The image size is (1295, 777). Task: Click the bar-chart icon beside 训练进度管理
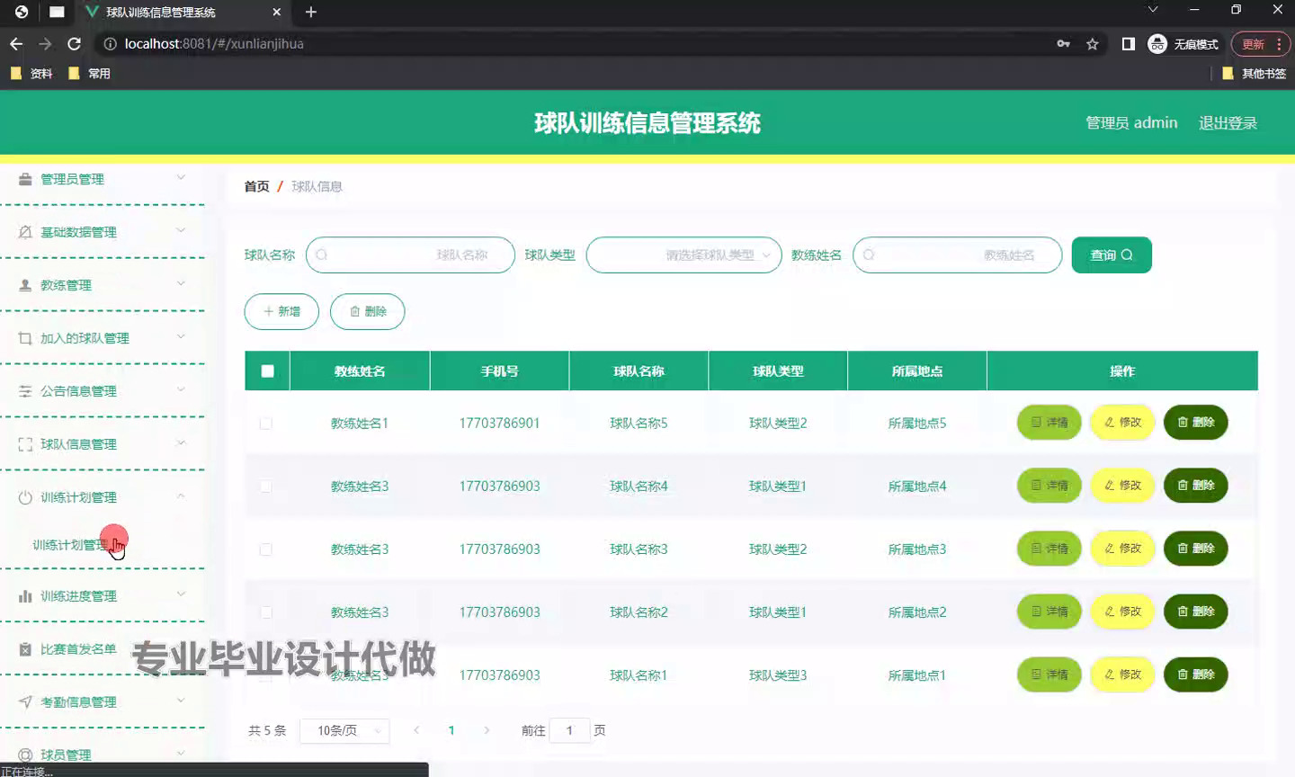[x=25, y=596]
